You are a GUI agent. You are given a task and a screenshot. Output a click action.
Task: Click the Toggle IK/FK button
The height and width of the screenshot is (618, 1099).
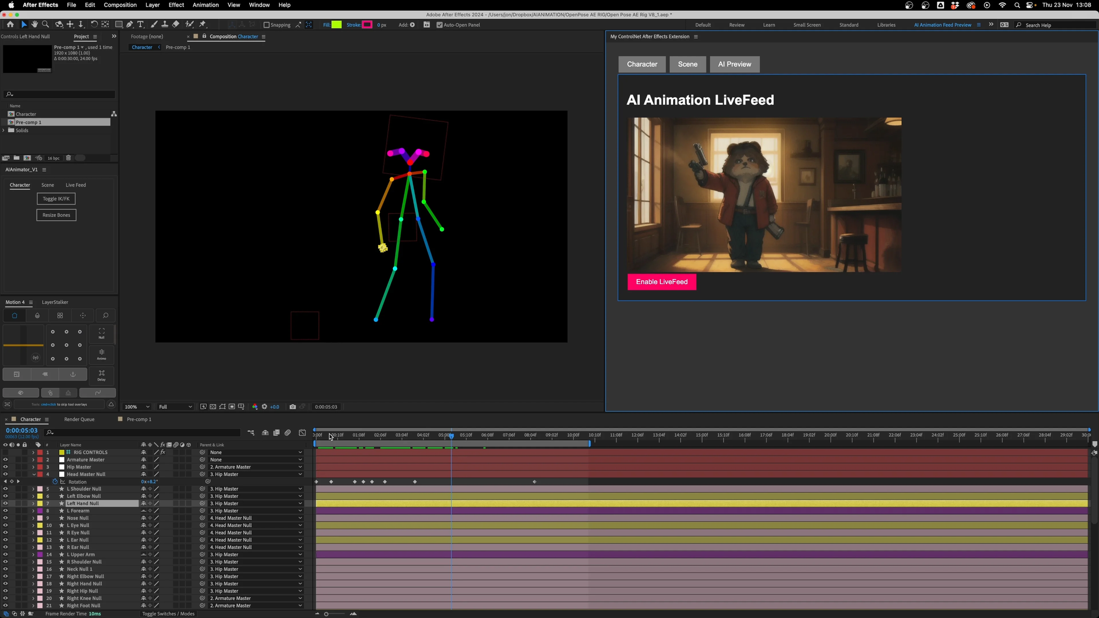pyautogui.click(x=56, y=199)
